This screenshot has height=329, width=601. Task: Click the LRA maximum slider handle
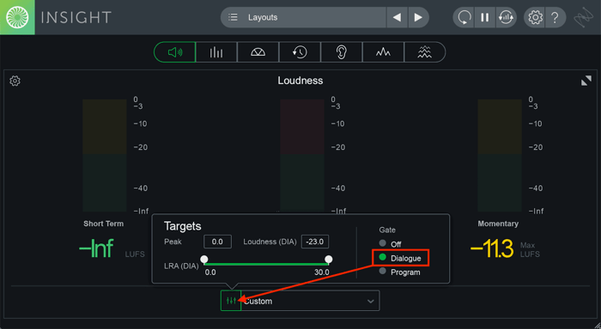click(x=329, y=260)
